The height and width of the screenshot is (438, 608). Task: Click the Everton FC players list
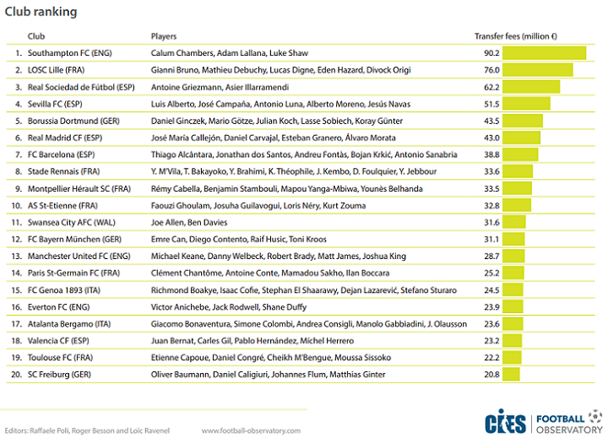(209, 307)
